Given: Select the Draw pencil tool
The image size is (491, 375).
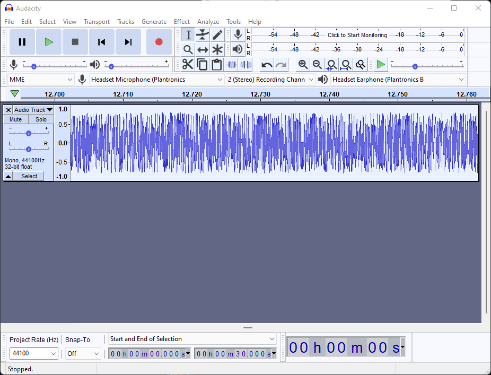Looking at the screenshot, I should coord(217,35).
